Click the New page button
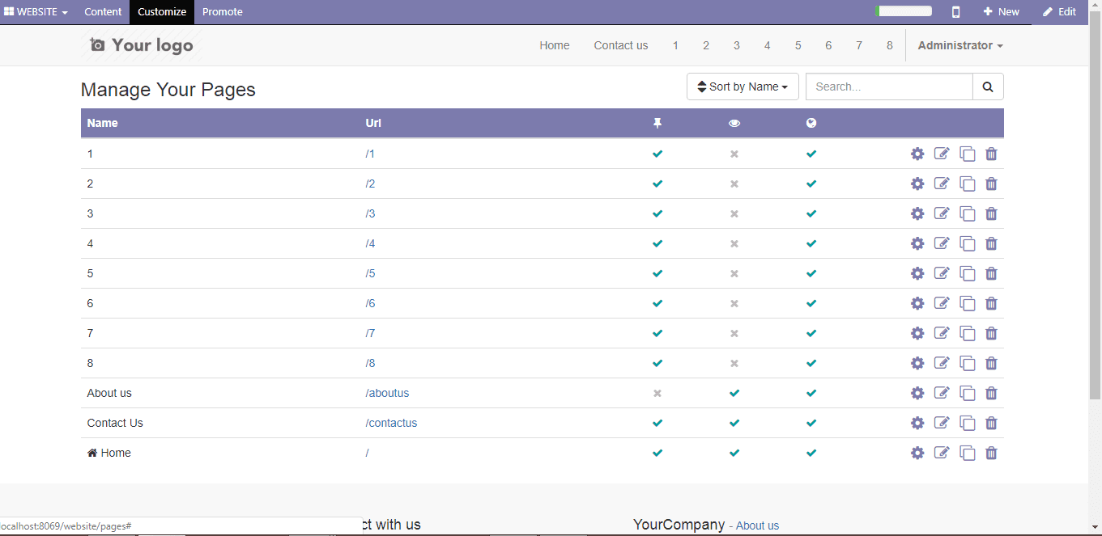Viewport: 1102px width, 536px height. coord(1001,12)
